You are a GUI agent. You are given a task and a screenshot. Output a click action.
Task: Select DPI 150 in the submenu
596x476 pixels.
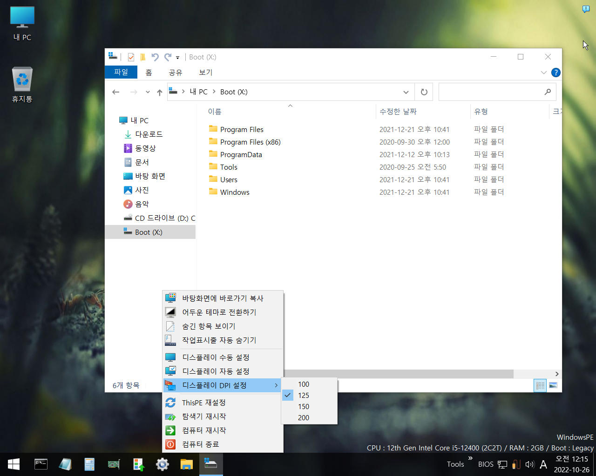[309, 406]
